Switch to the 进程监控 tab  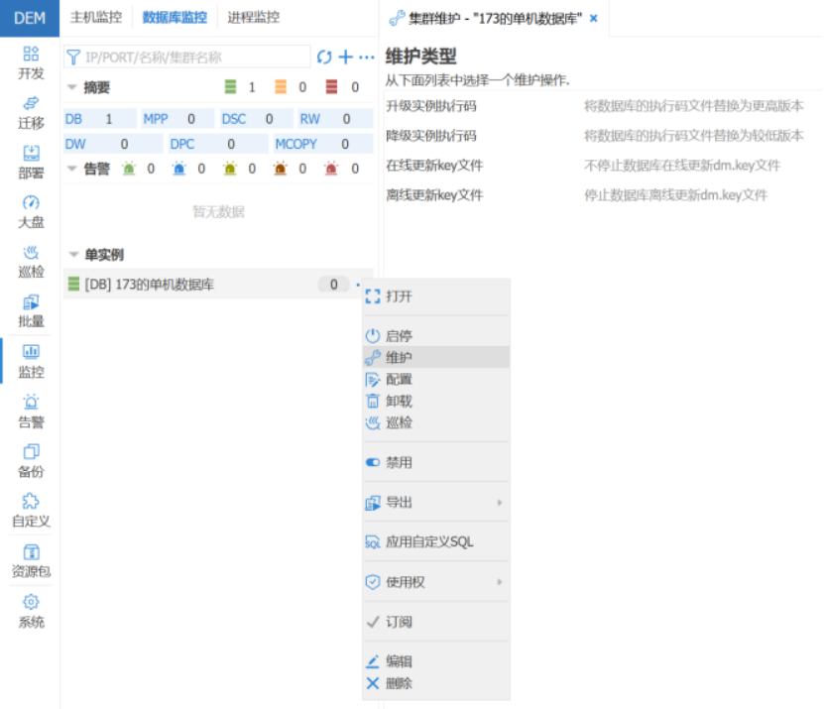coord(253,17)
